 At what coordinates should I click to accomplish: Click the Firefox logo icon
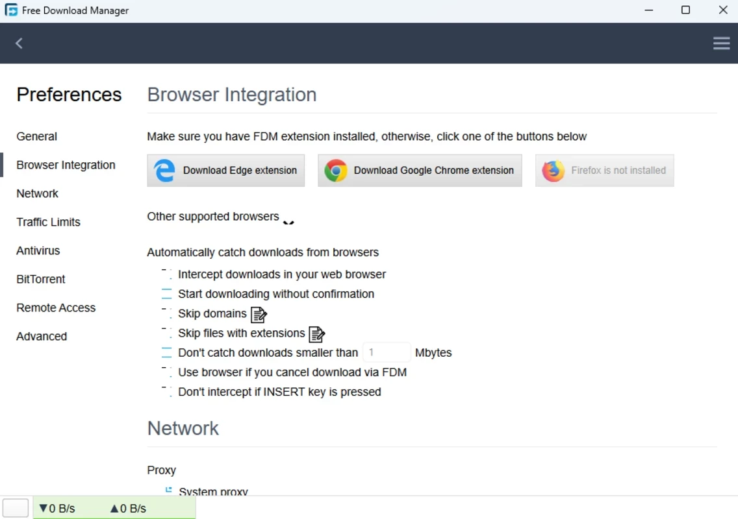tap(553, 171)
